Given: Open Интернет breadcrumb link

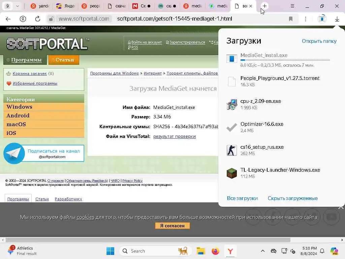Looking at the screenshot, I should click(153, 73).
